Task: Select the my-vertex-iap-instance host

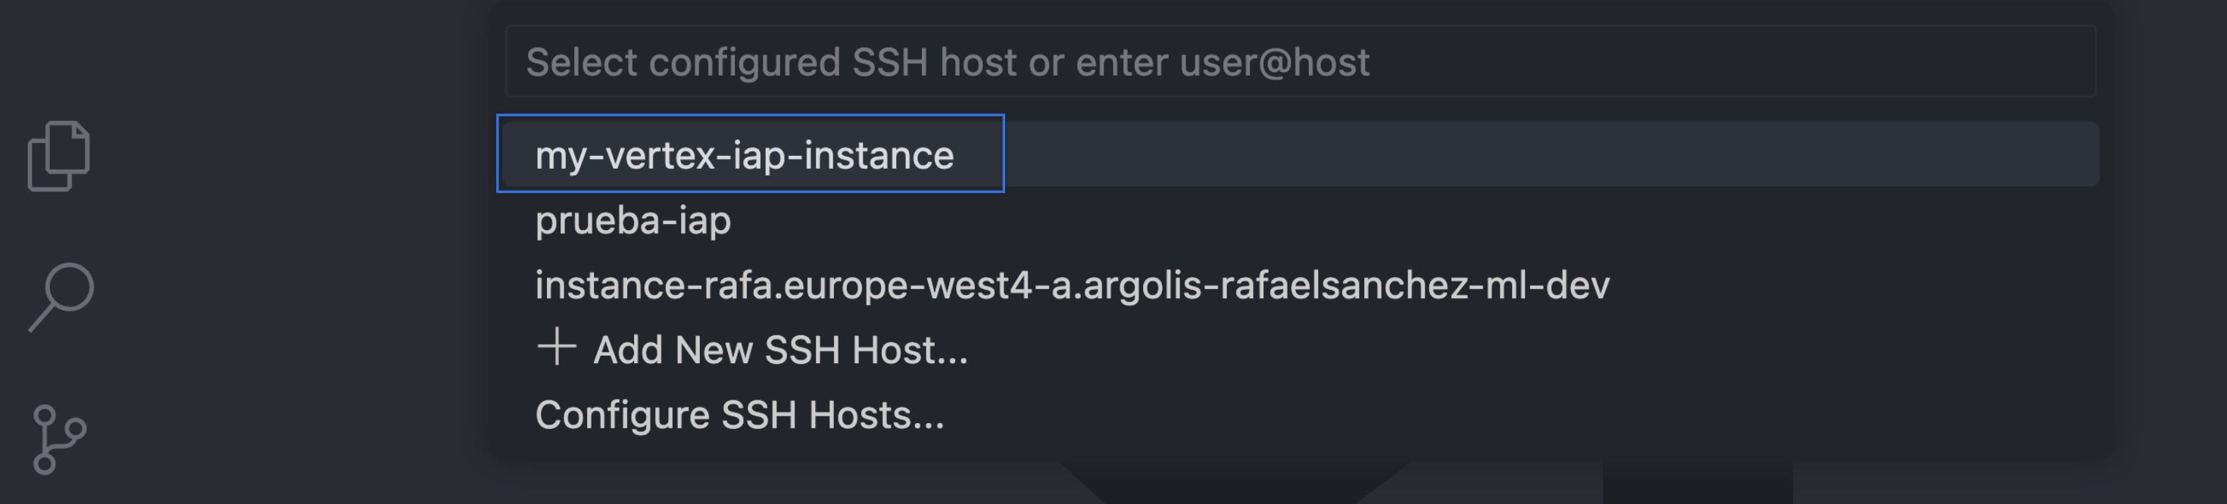Action: 745,155
